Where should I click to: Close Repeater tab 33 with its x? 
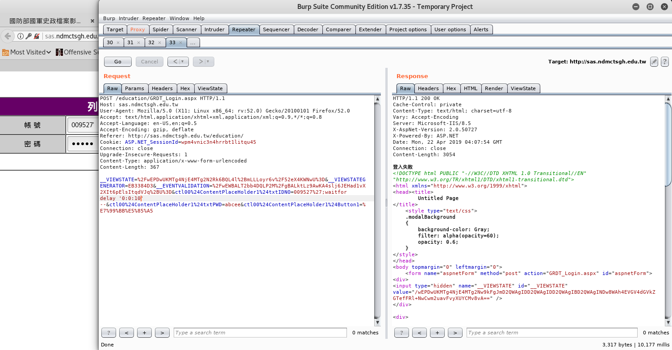[x=180, y=43]
